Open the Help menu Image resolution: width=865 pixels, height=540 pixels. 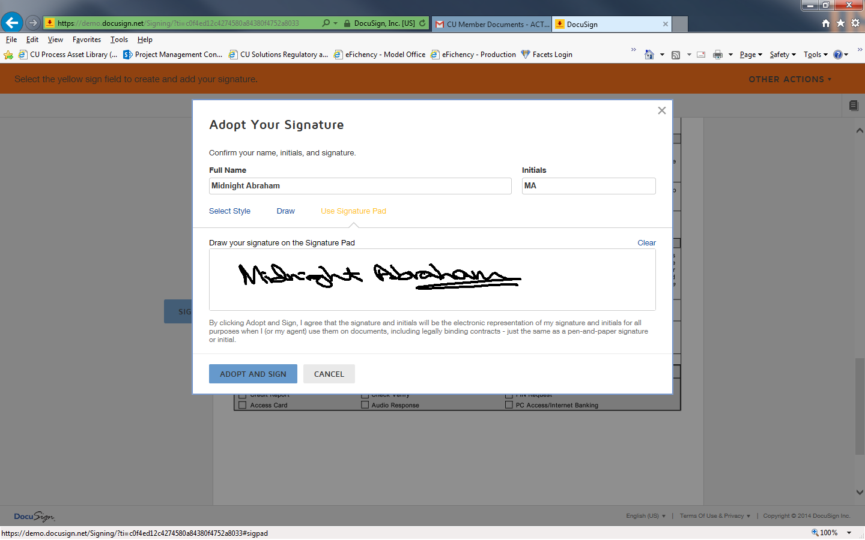pyautogui.click(x=145, y=40)
